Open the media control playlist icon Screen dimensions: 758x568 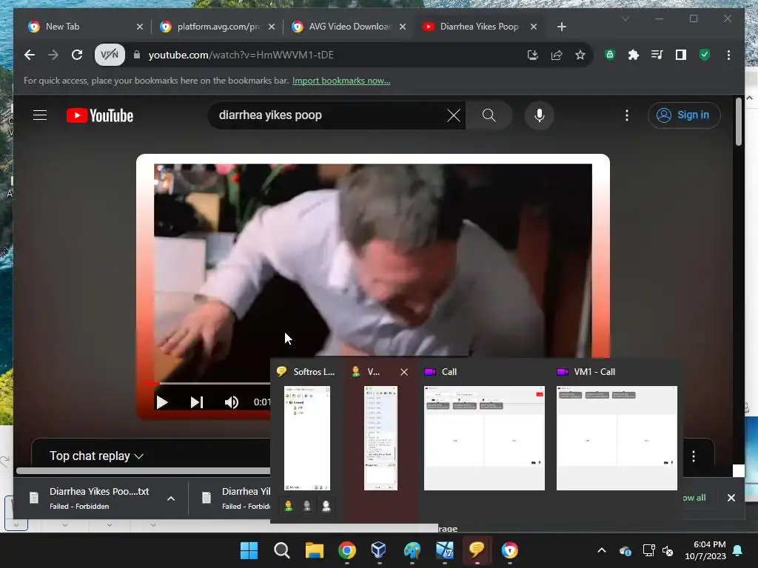click(x=657, y=55)
